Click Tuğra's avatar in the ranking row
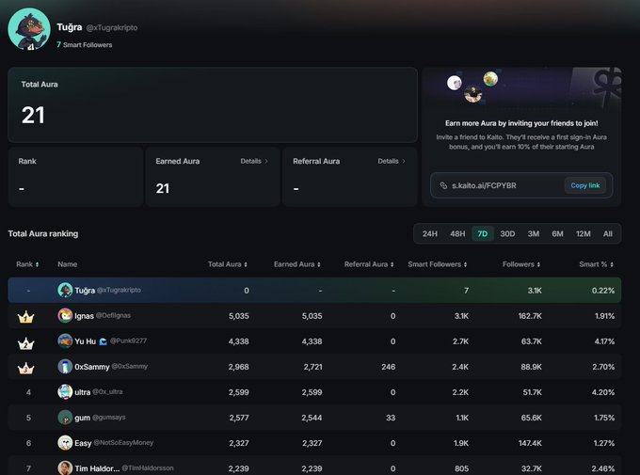 pos(65,290)
